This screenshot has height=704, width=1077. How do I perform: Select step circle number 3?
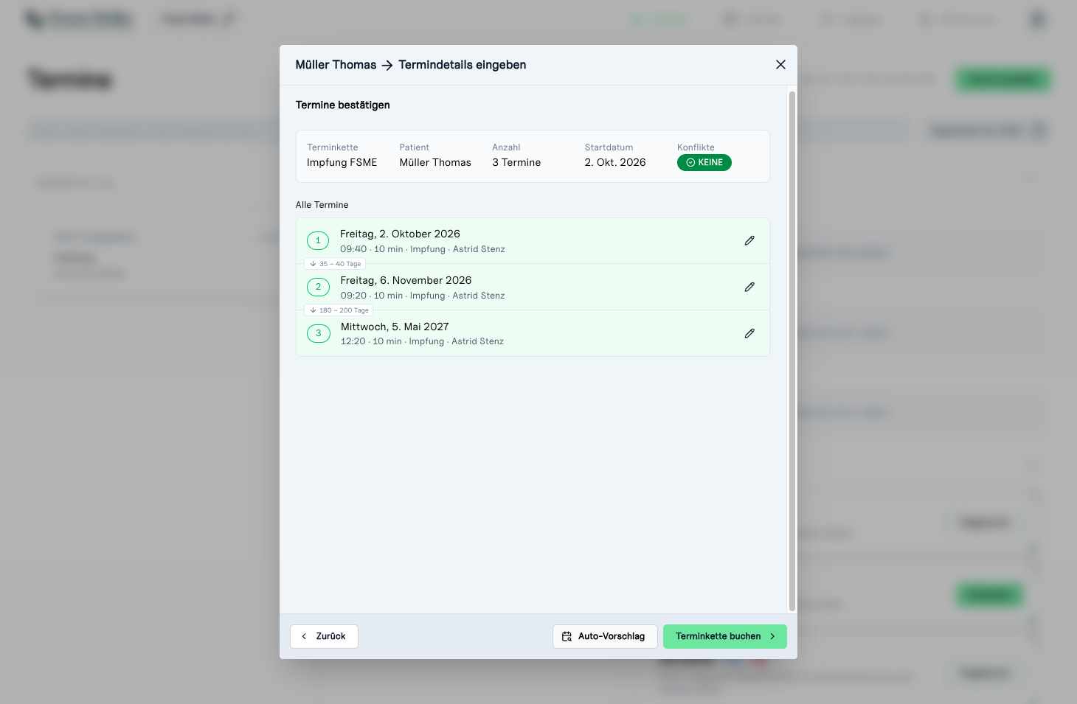[318, 333]
